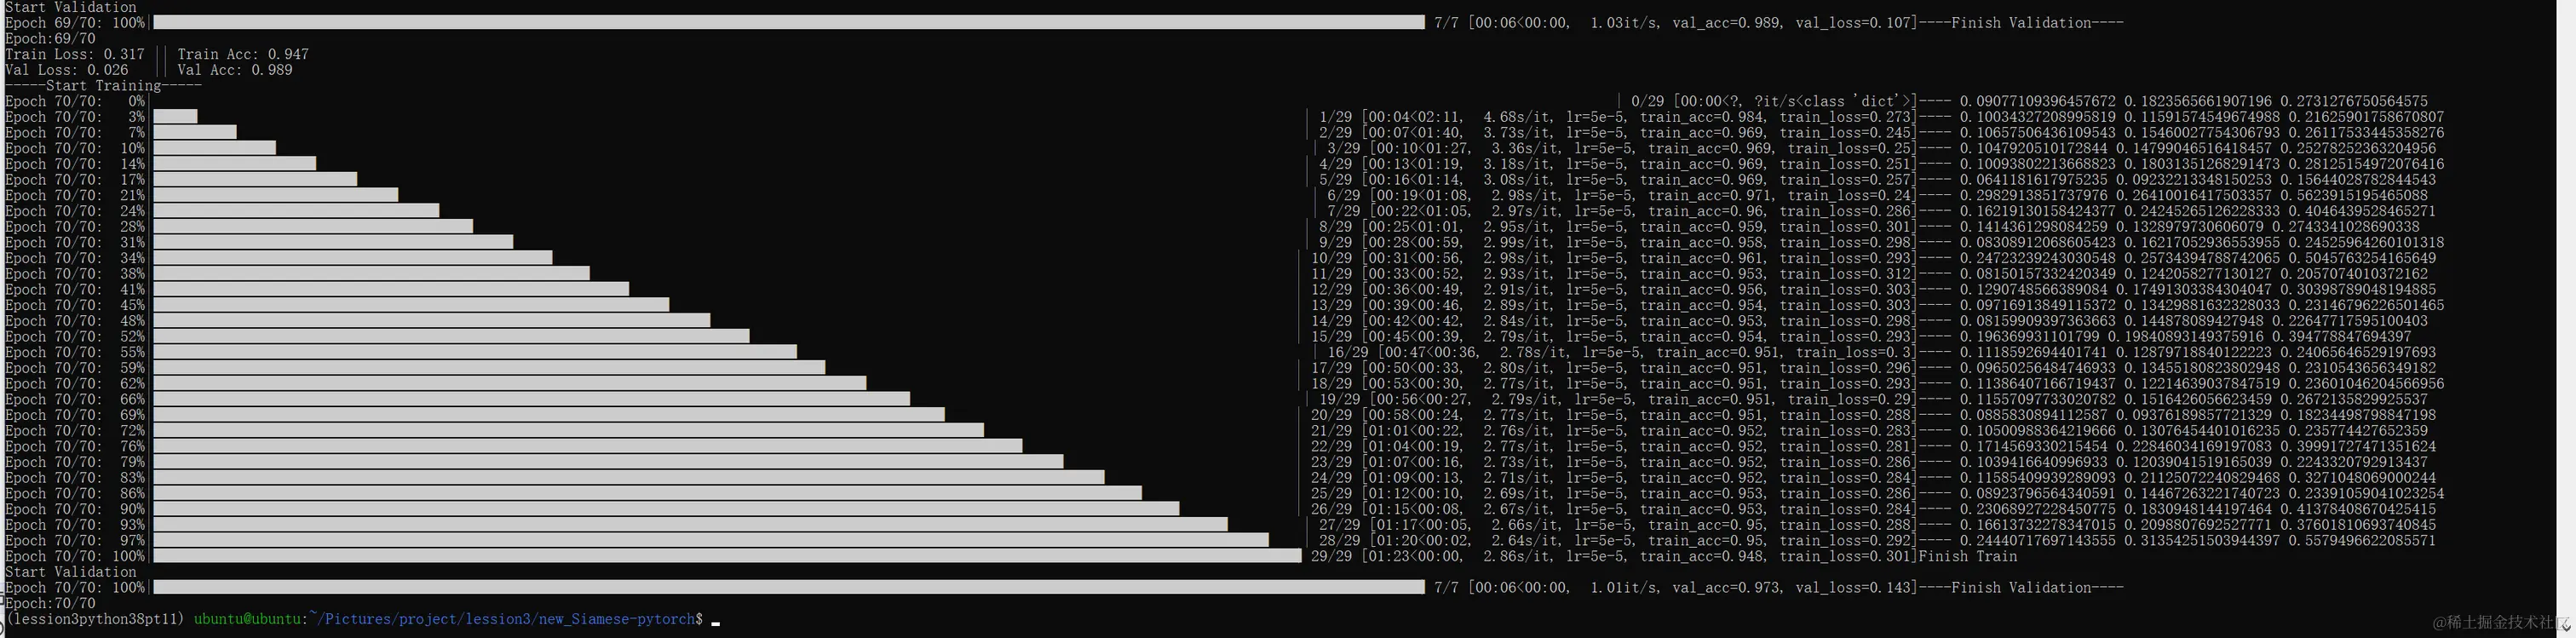This screenshot has width=2576, height=638.
Task: Click the step counter '10/29'
Action: pyautogui.click(x=1331, y=258)
